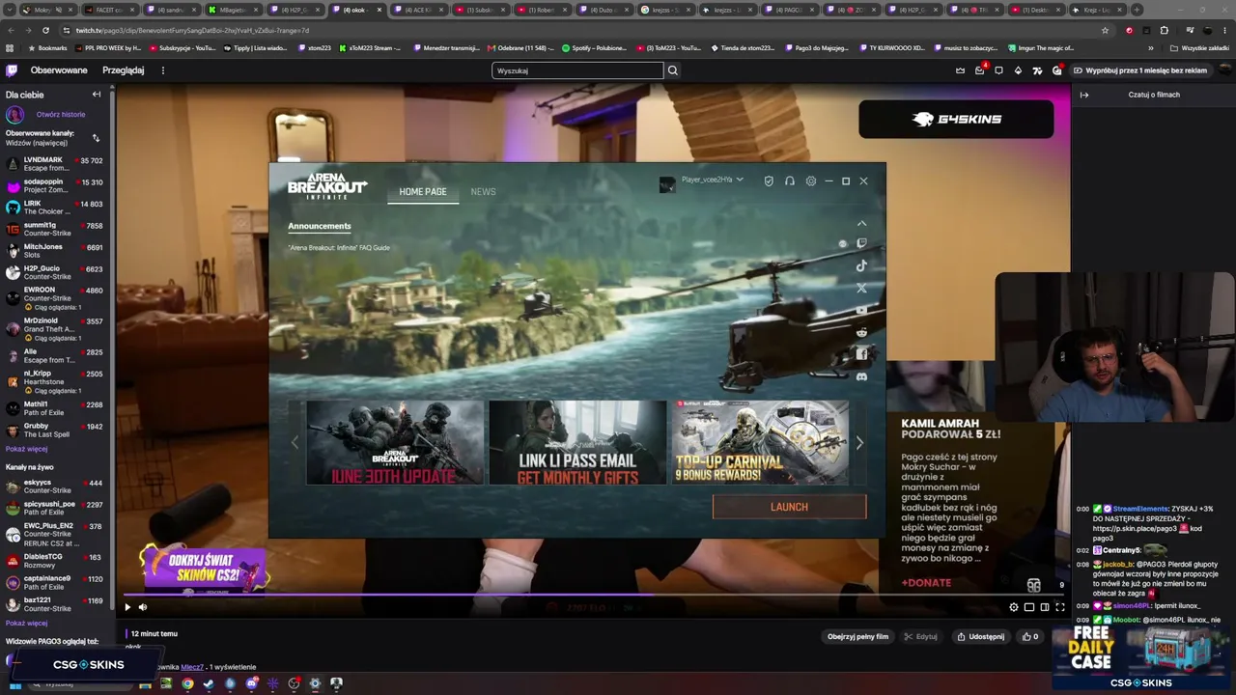Mute the clip using the speaker icon
Screen dimensions: 1236x695
[143, 607]
